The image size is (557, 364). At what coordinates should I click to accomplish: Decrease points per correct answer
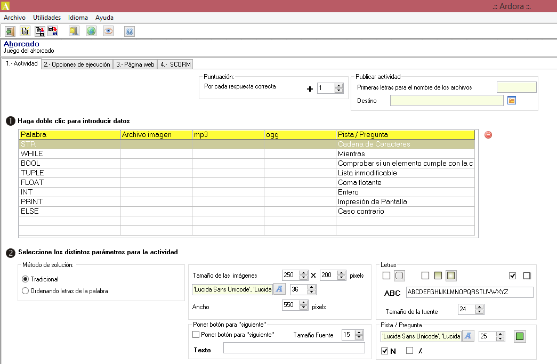click(339, 91)
